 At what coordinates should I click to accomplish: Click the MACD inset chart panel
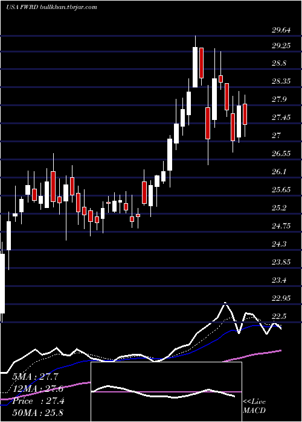166,392
